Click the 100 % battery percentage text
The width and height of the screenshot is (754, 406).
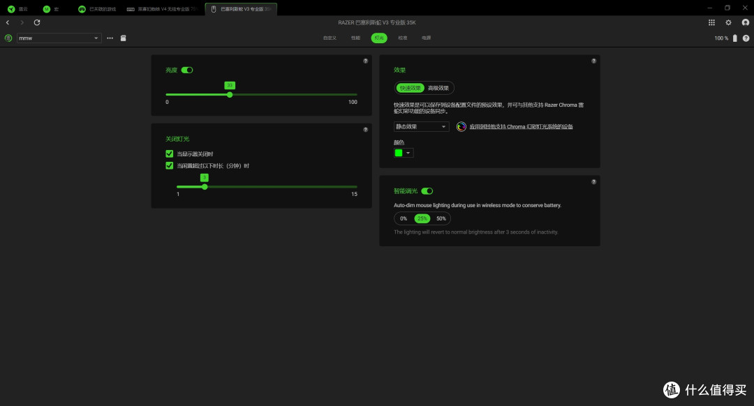(721, 38)
